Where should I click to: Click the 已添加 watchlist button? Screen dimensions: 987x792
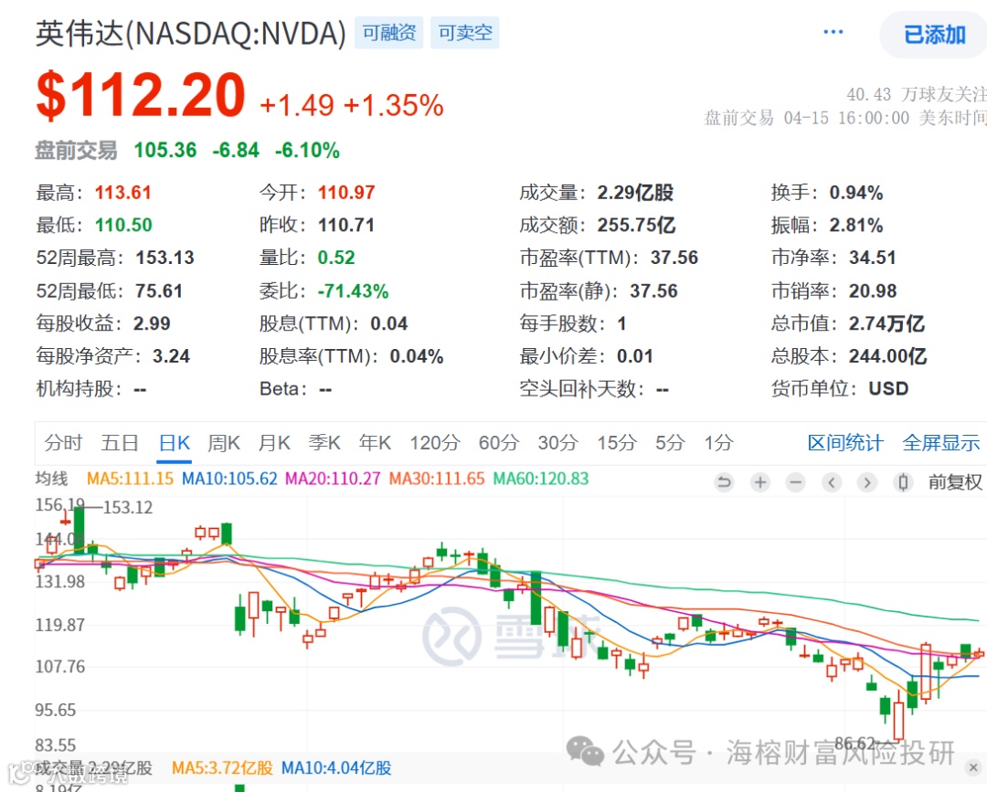934,35
